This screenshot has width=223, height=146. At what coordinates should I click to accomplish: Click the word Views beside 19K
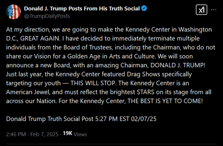point(80,134)
